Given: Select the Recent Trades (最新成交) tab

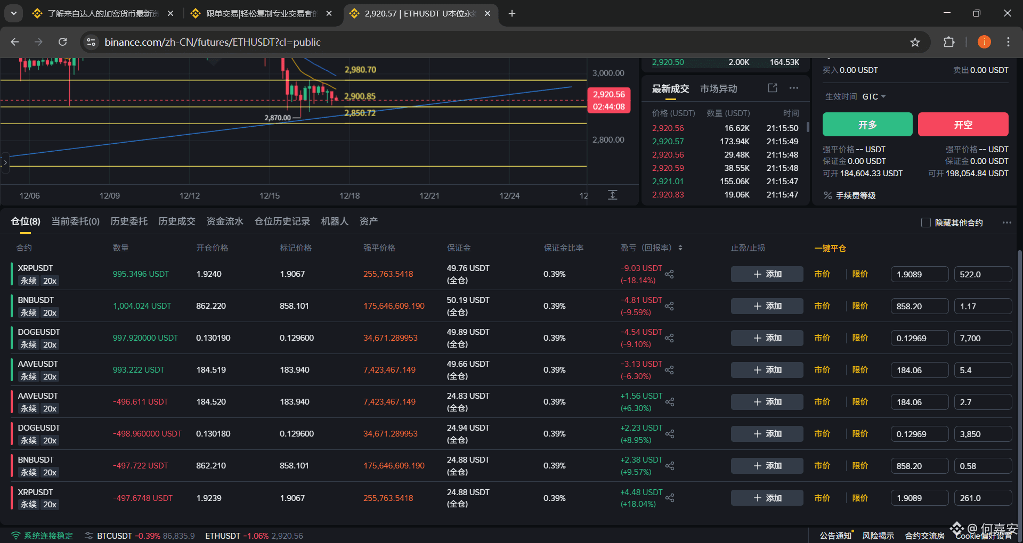Looking at the screenshot, I should coord(671,89).
